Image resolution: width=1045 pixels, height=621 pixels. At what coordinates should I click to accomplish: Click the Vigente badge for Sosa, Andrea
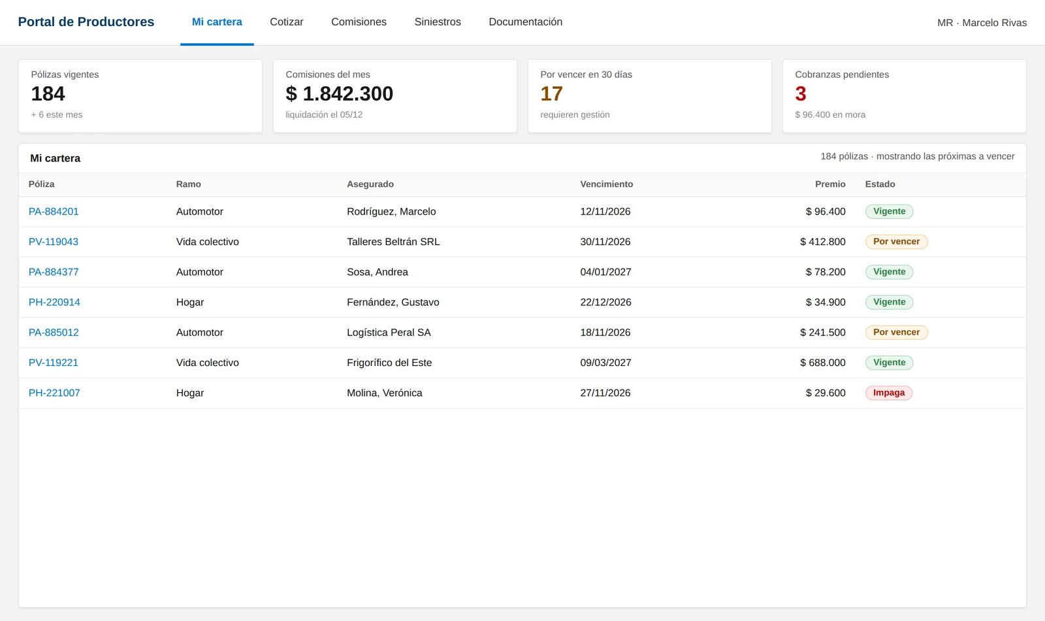coord(890,272)
